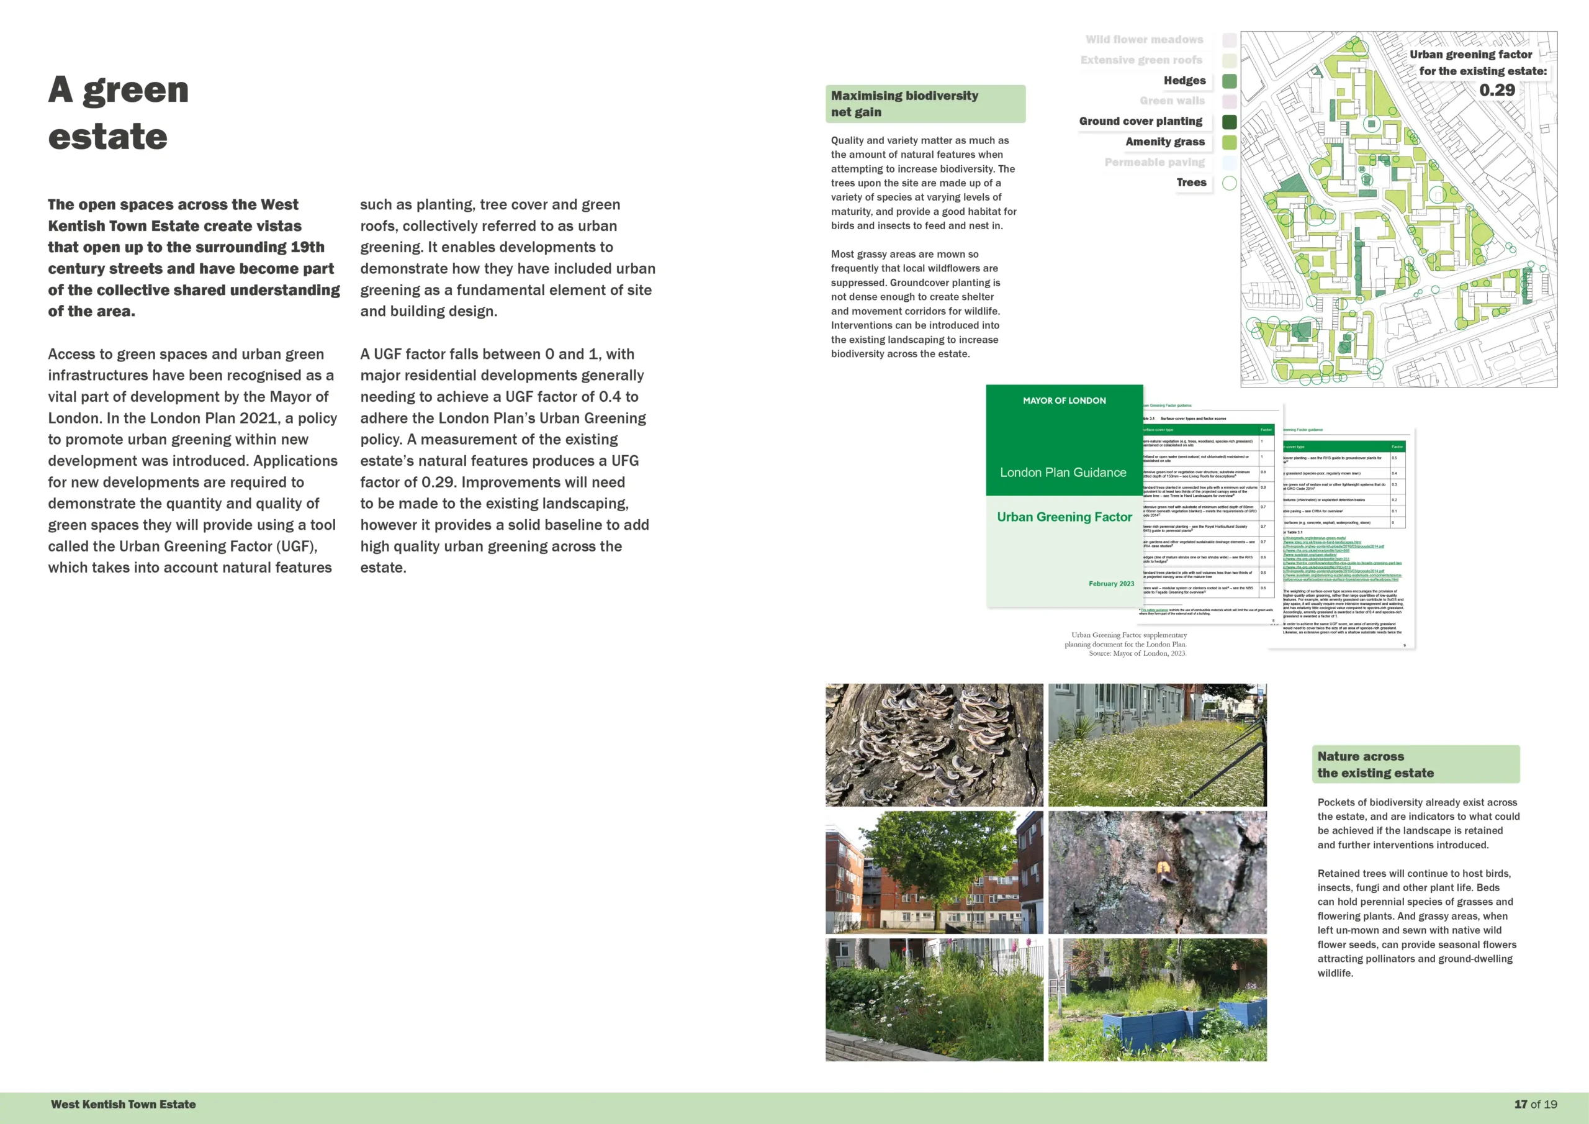Screen dimensions: 1589x1124
Task: Click the Ground cover planting dark green swatch
Action: pyautogui.click(x=1229, y=122)
